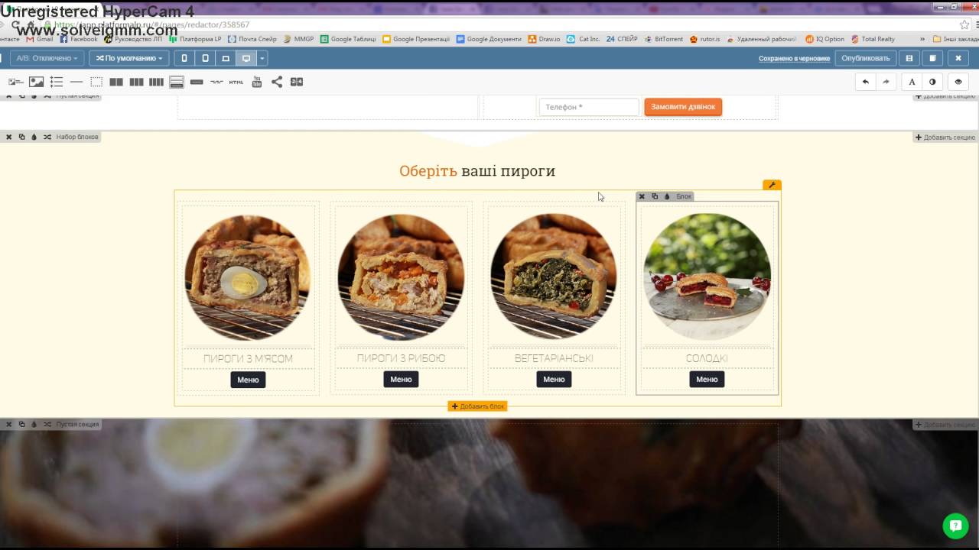This screenshot has height=550, width=979.
Task: Toggle page preview with the eye icon
Action: pyautogui.click(x=958, y=82)
